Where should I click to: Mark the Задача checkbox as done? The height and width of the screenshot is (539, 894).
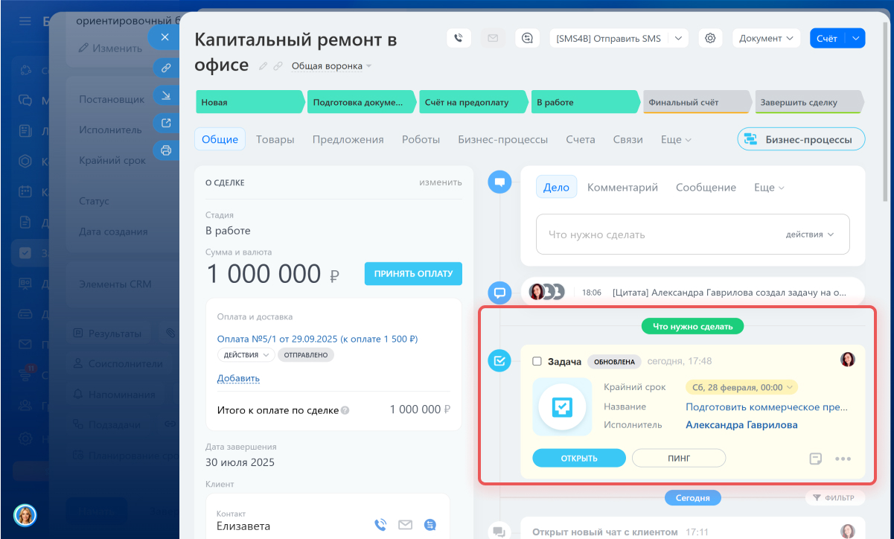point(537,361)
